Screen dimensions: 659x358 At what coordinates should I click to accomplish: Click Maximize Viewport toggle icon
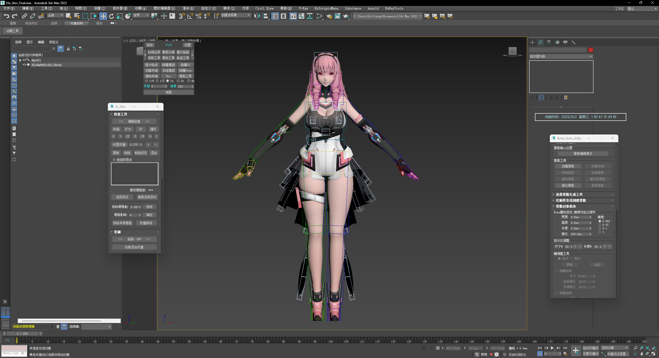click(654, 354)
